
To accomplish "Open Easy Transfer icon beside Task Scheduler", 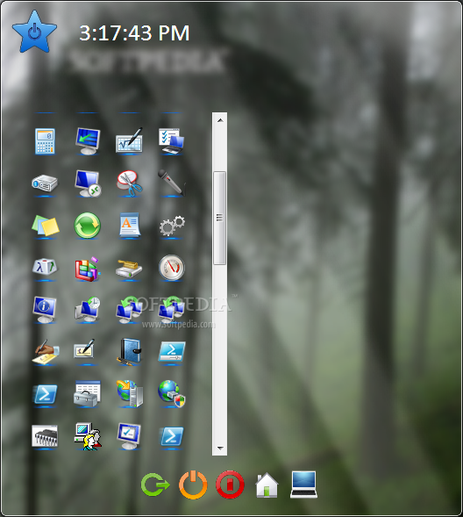I will pyautogui.click(x=129, y=310).
